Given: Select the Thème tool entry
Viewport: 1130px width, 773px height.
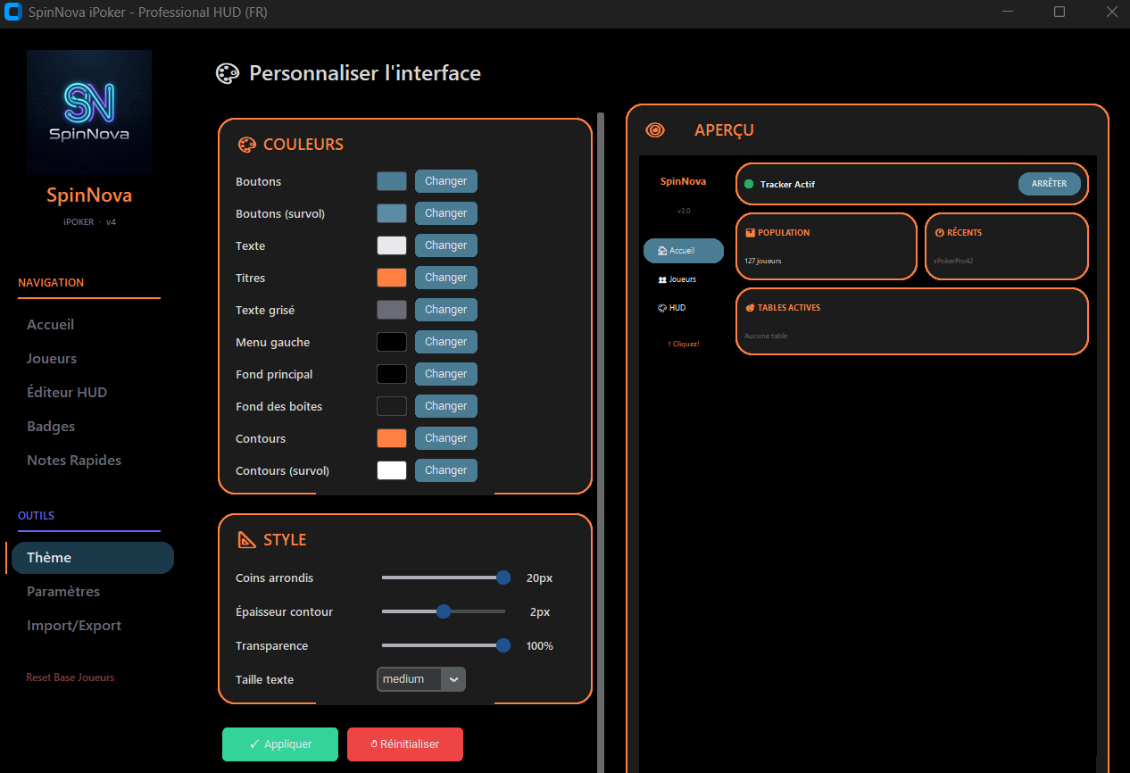Looking at the screenshot, I should pyautogui.click(x=93, y=558).
